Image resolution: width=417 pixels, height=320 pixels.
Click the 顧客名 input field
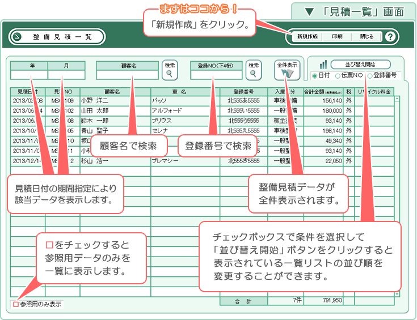[x=128, y=75]
